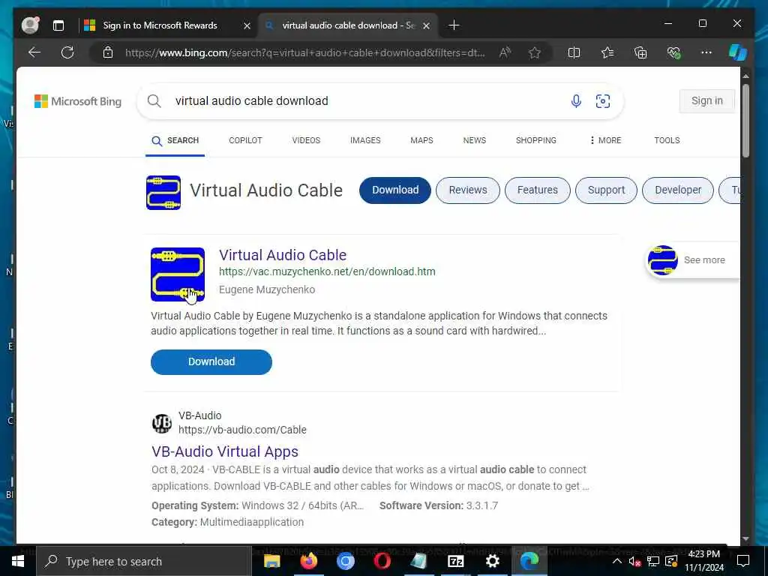Image resolution: width=768 pixels, height=576 pixels.
Task: Switch to IMAGES results
Action: point(365,140)
